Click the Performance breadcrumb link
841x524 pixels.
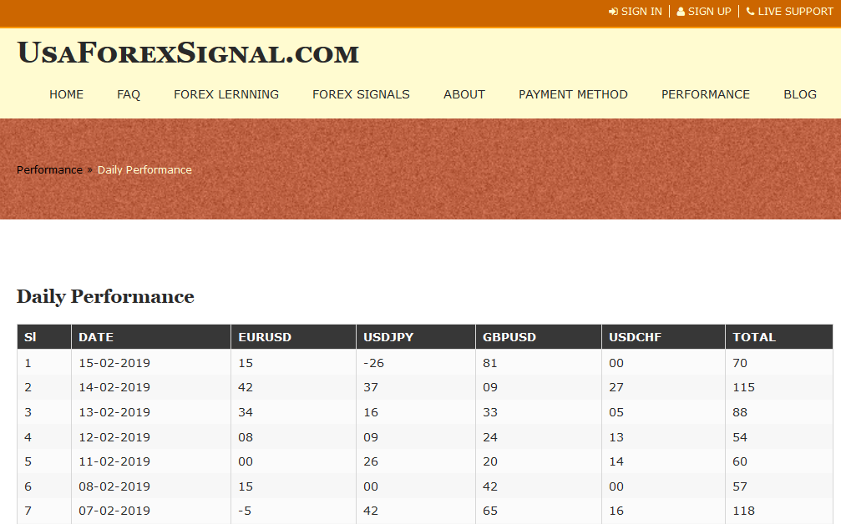click(49, 170)
